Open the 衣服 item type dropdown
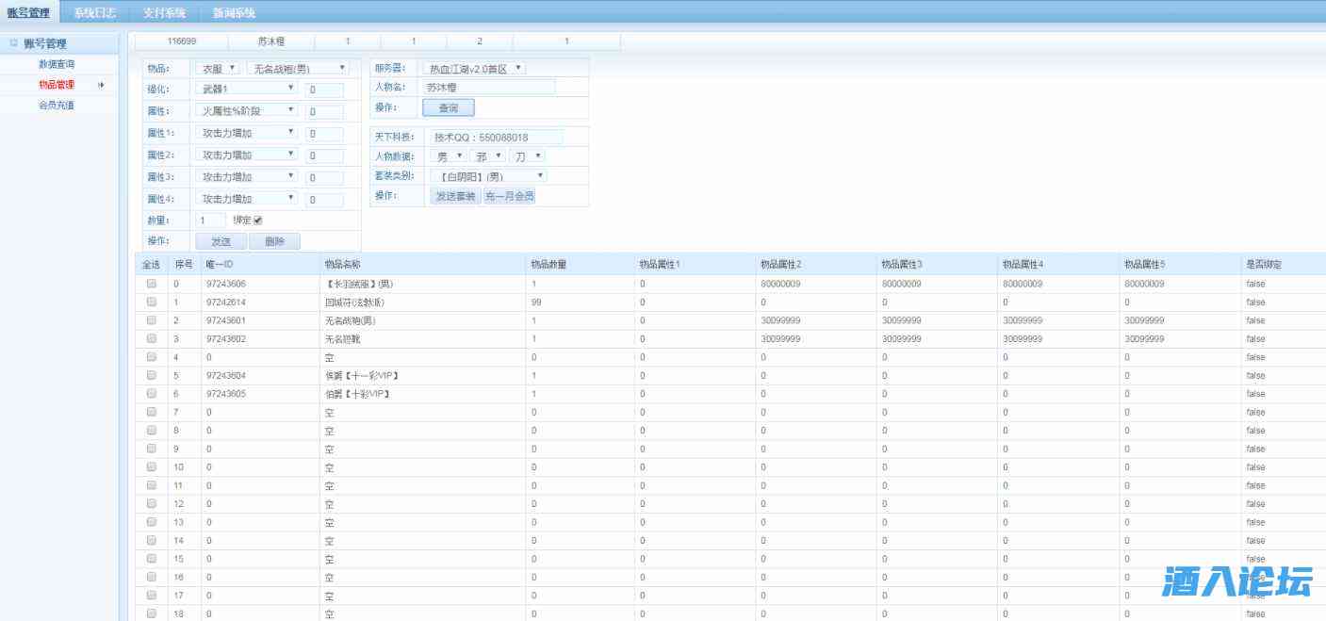Viewport: 1326px width, 621px height. 217,69
